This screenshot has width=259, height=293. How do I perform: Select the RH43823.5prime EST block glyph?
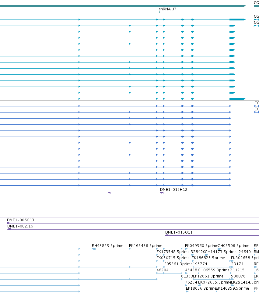coord(94,249)
